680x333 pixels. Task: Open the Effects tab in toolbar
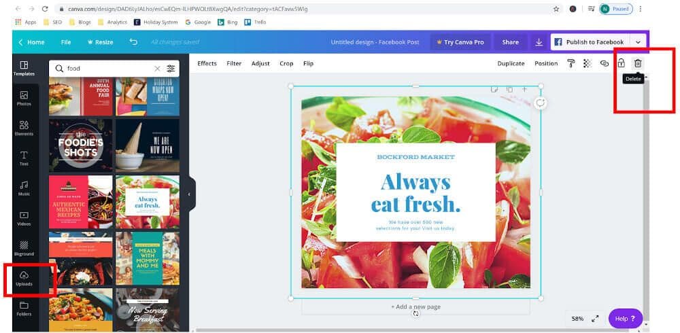tap(207, 63)
